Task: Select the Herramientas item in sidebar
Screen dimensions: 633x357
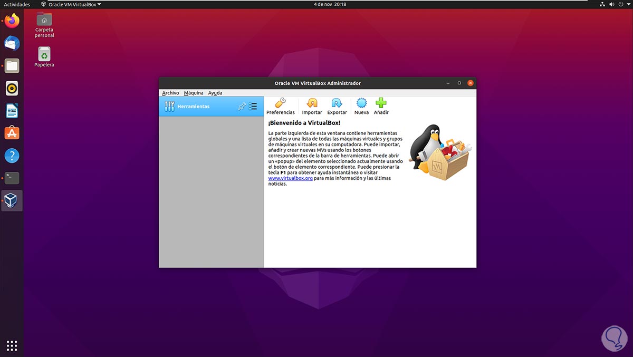Action: click(212, 107)
